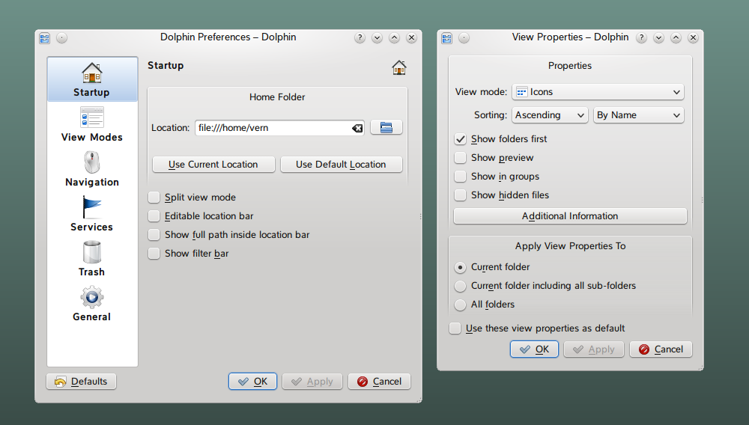Maximize the View Properties window
This screenshot has height=425, width=749.
[676, 37]
